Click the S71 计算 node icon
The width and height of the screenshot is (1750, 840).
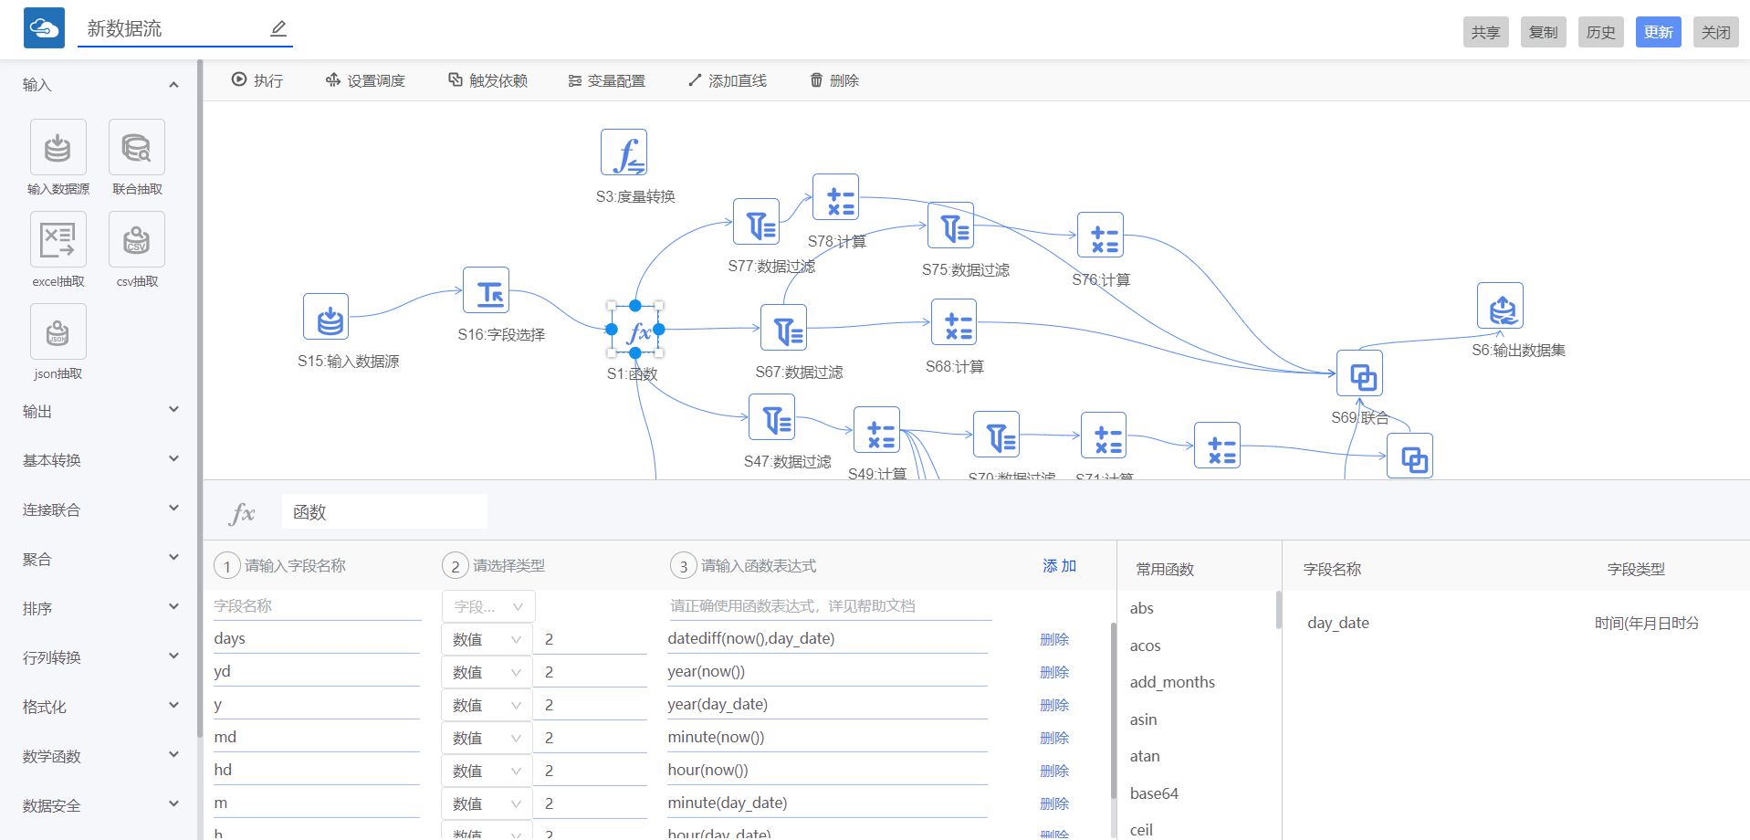point(1105,436)
